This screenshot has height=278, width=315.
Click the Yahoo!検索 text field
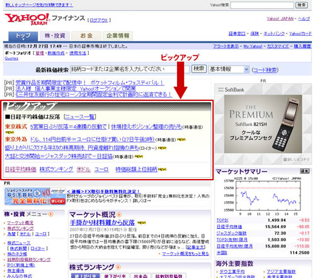pos(262,5)
